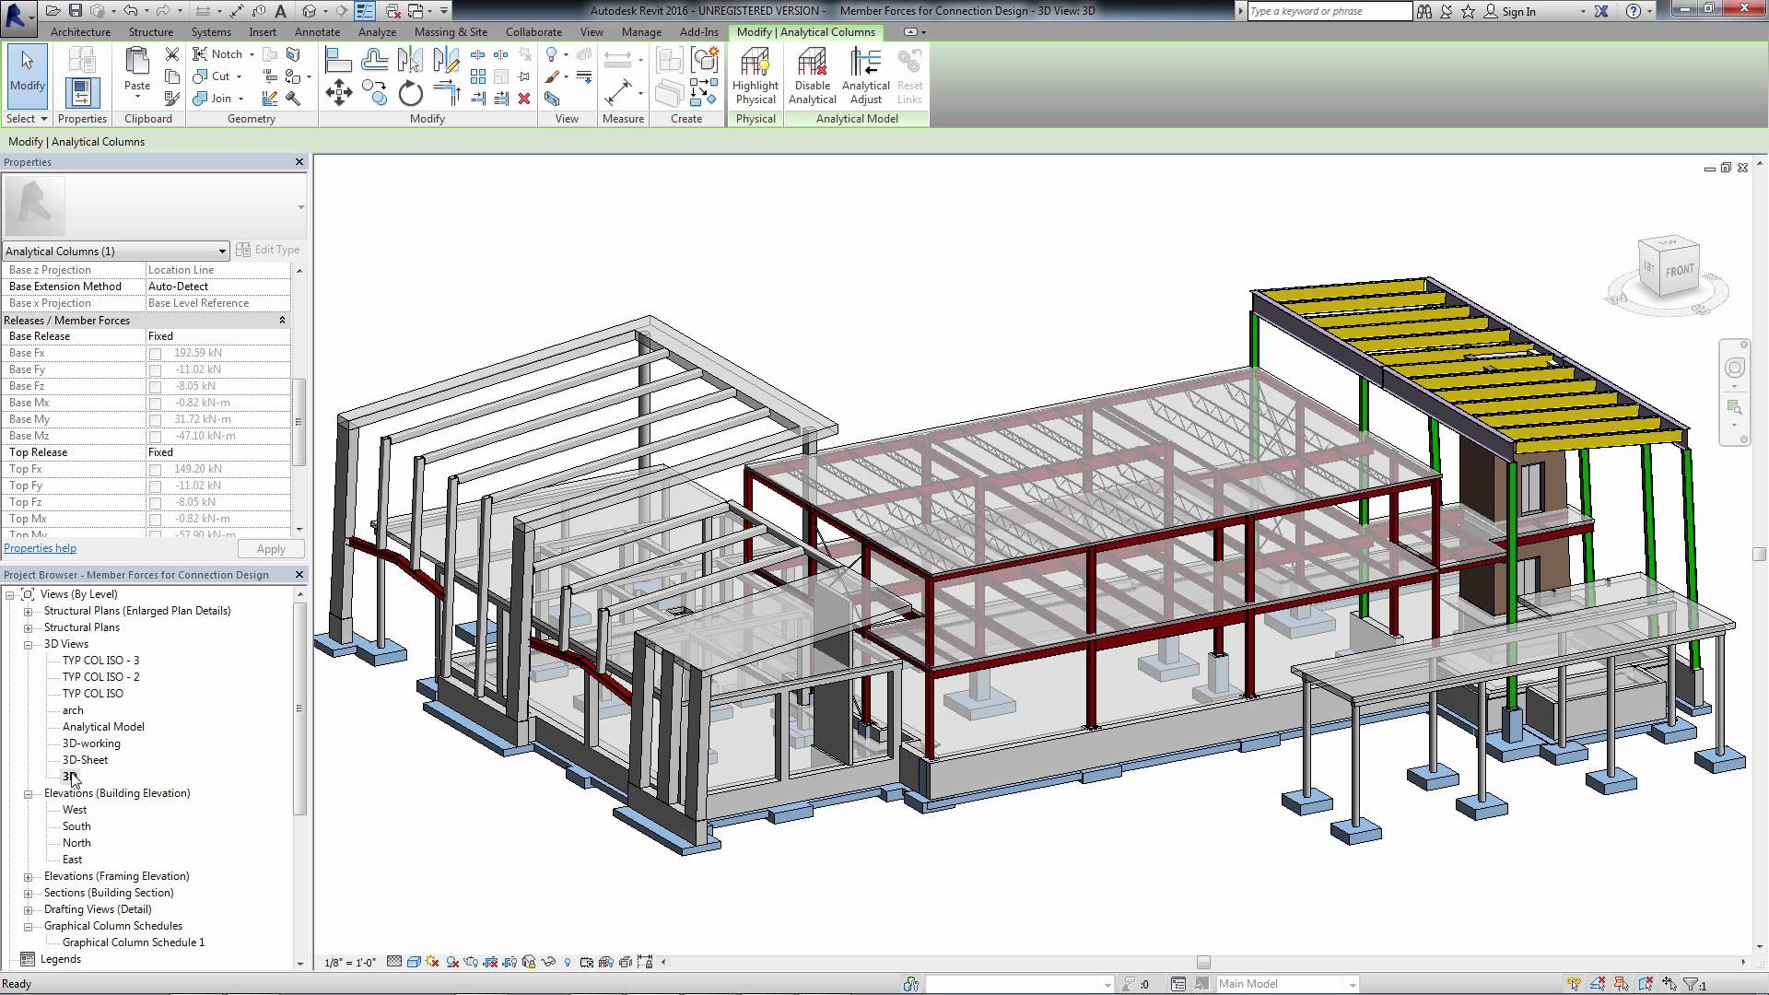1769x995 pixels.
Task: Collapse the 3D Views tree branch
Action: [x=29, y=643]
